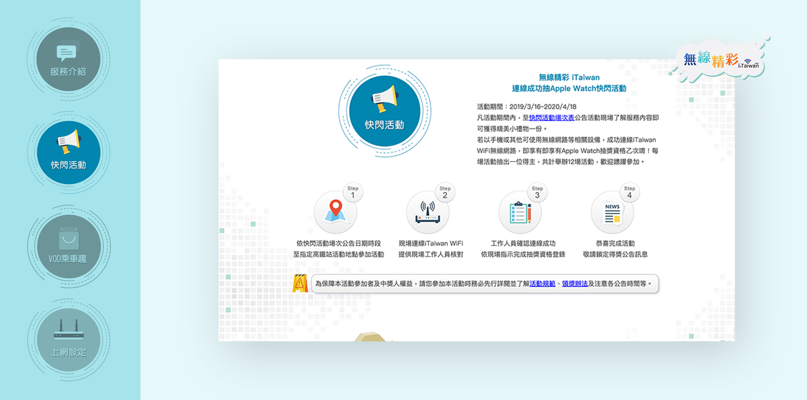Click the heading line 無線精彩 iTaiwan

(x=569, y=77)
